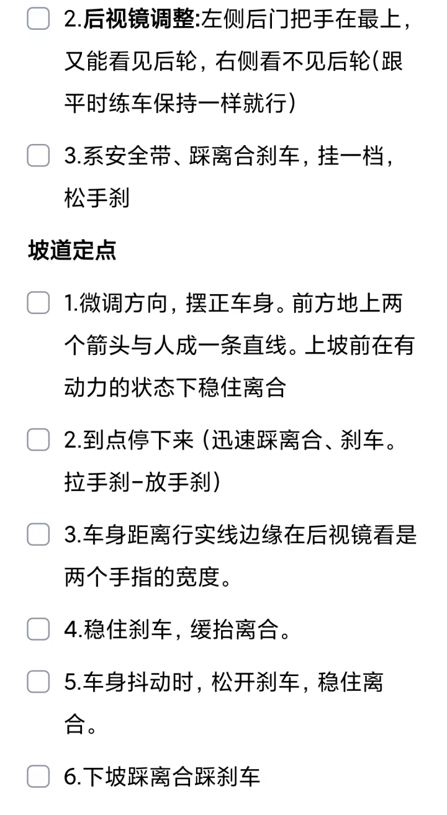Mark 到点停下来 step as done
The image size is (447, 815).
(38, 440)
